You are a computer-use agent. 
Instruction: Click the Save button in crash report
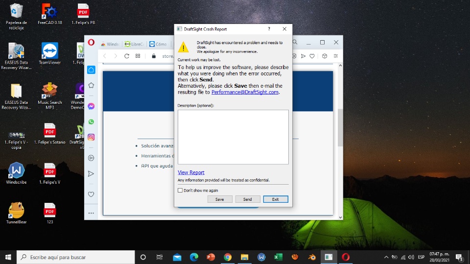pos(220,199)
